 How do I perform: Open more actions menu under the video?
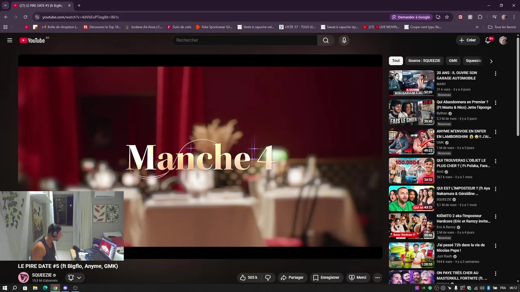[x=377, y=278]
